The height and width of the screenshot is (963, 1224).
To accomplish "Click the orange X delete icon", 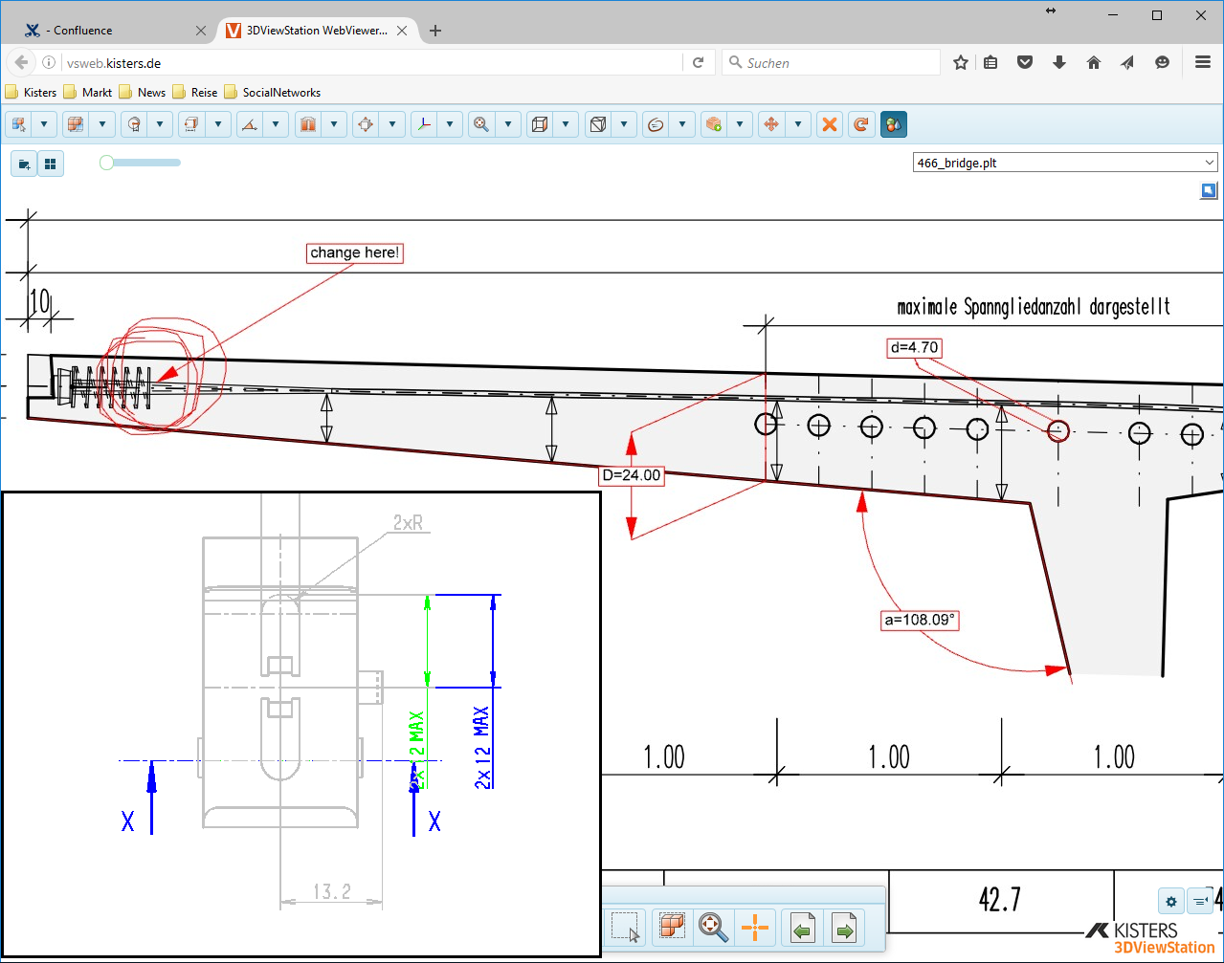I will (830, 124).
